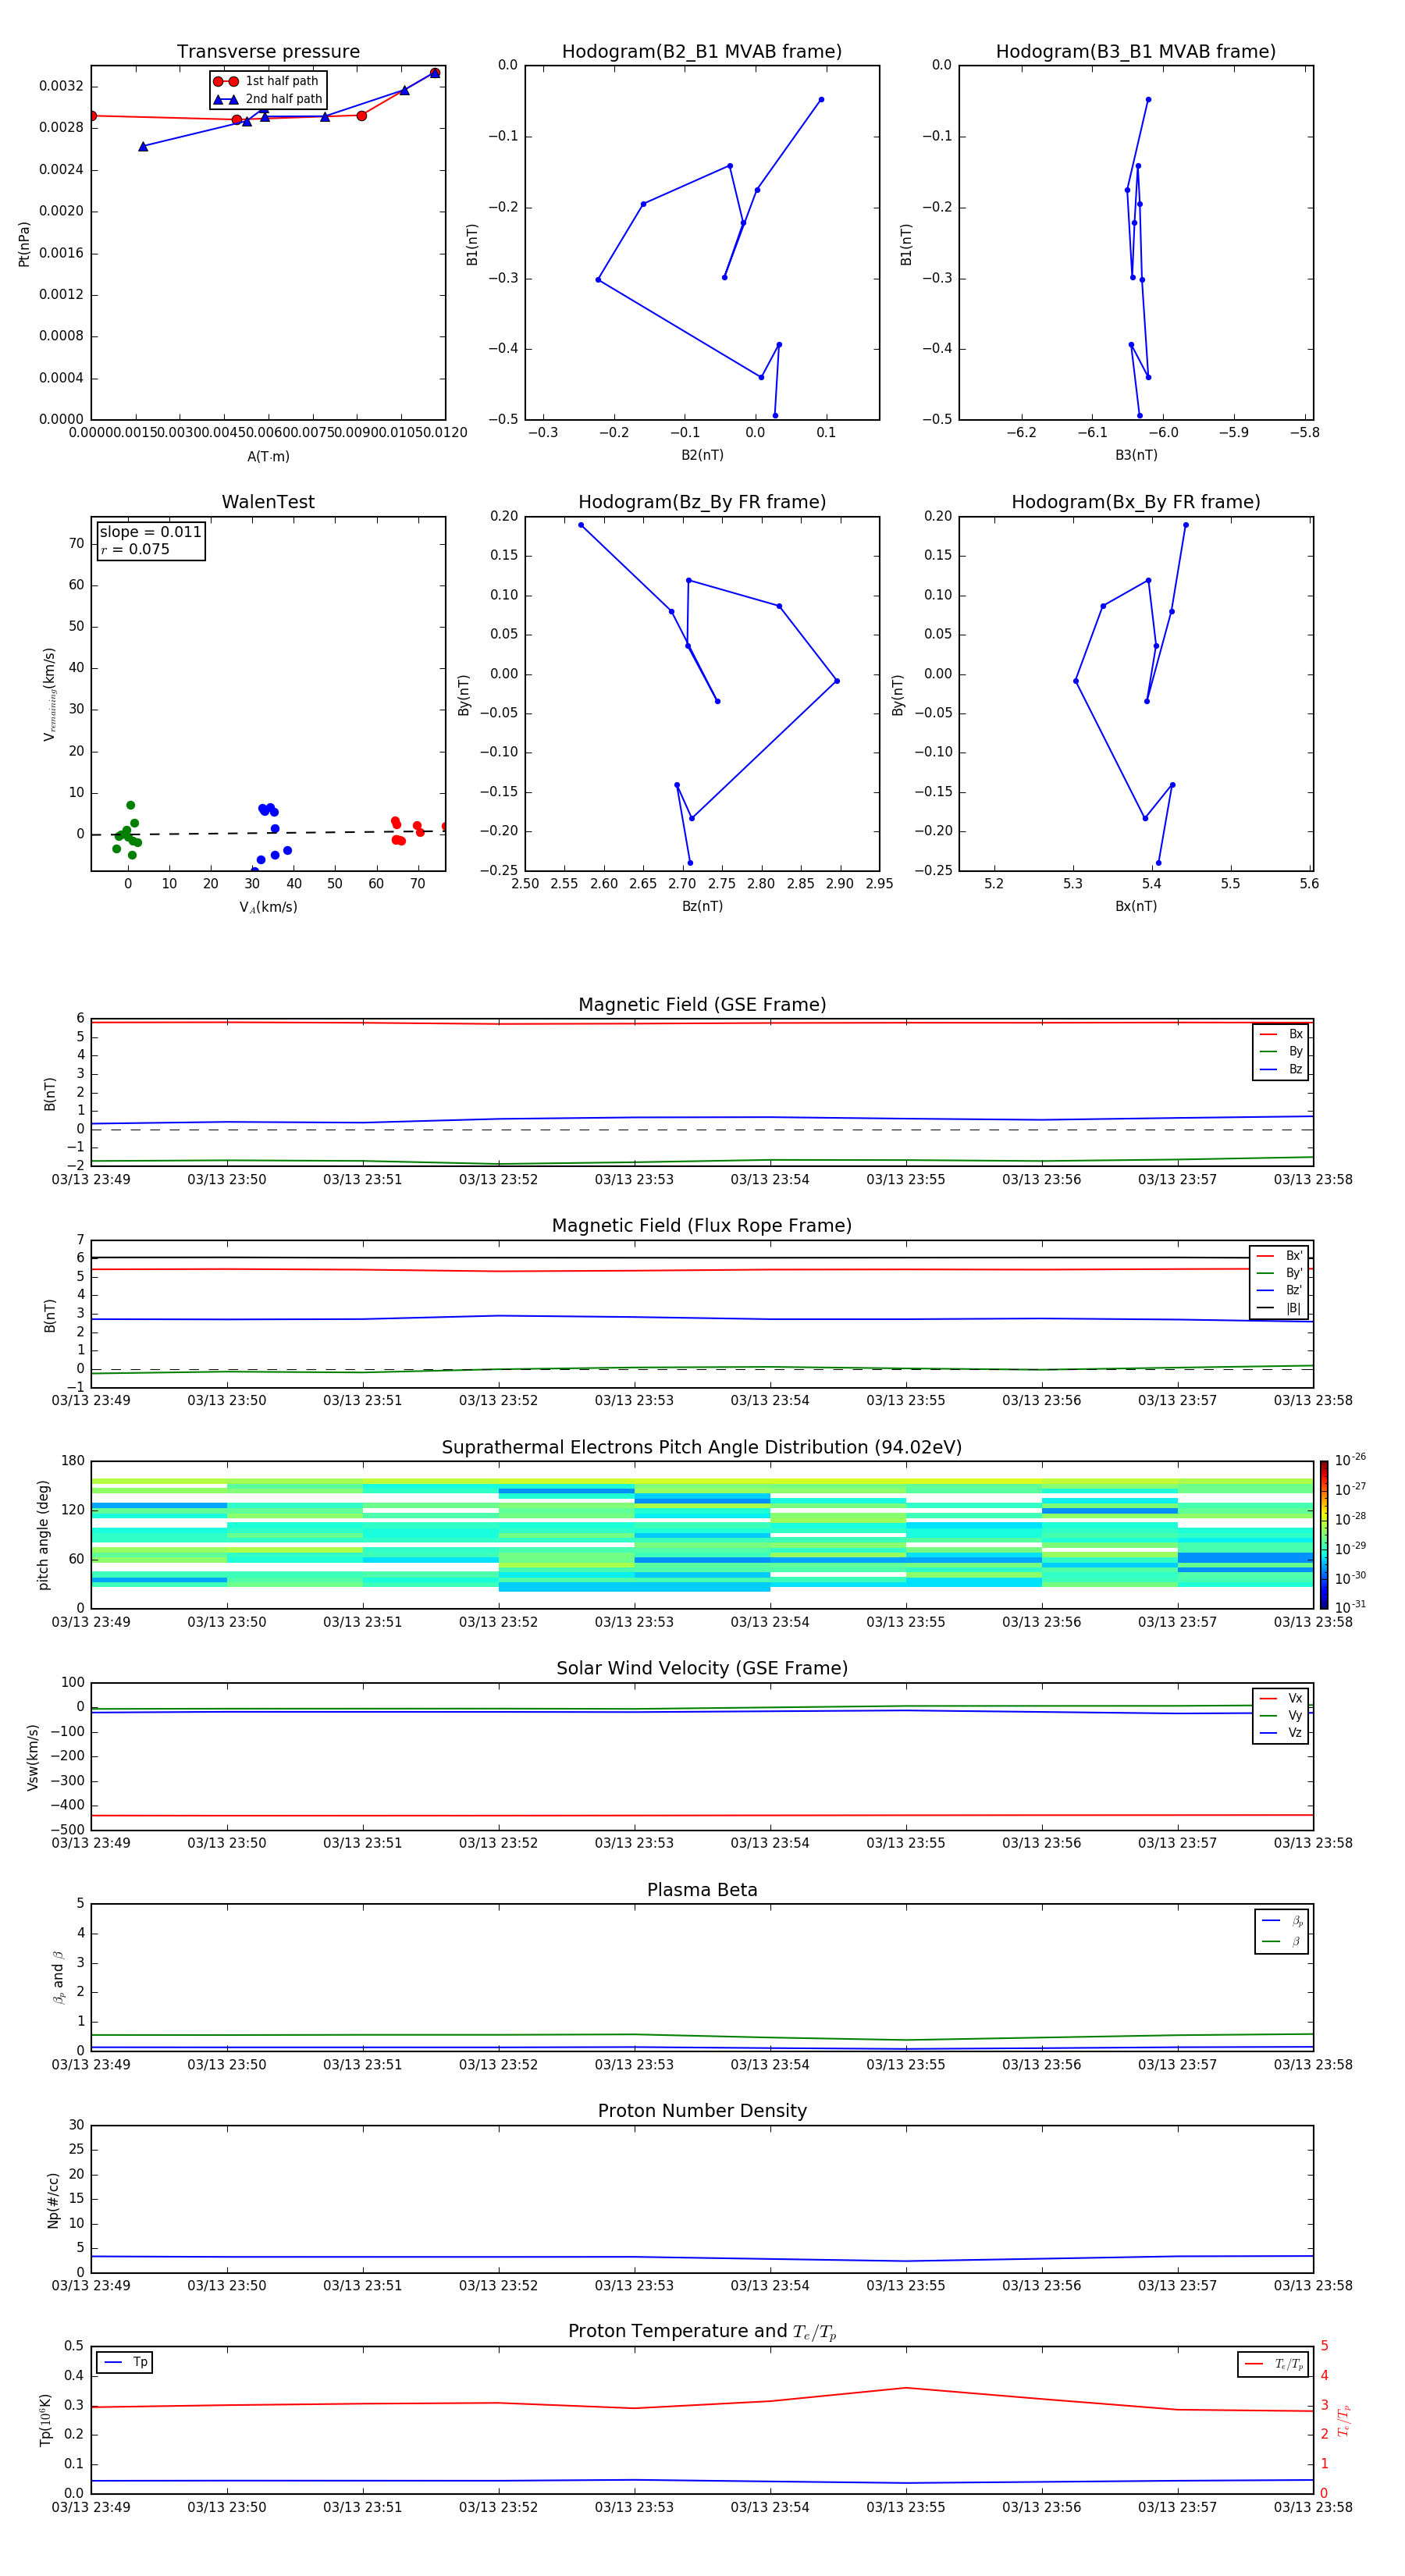Click the '2nd half path' legend entry
1405x2576 pixels.
pyautogui.click(x=267, y=99)
